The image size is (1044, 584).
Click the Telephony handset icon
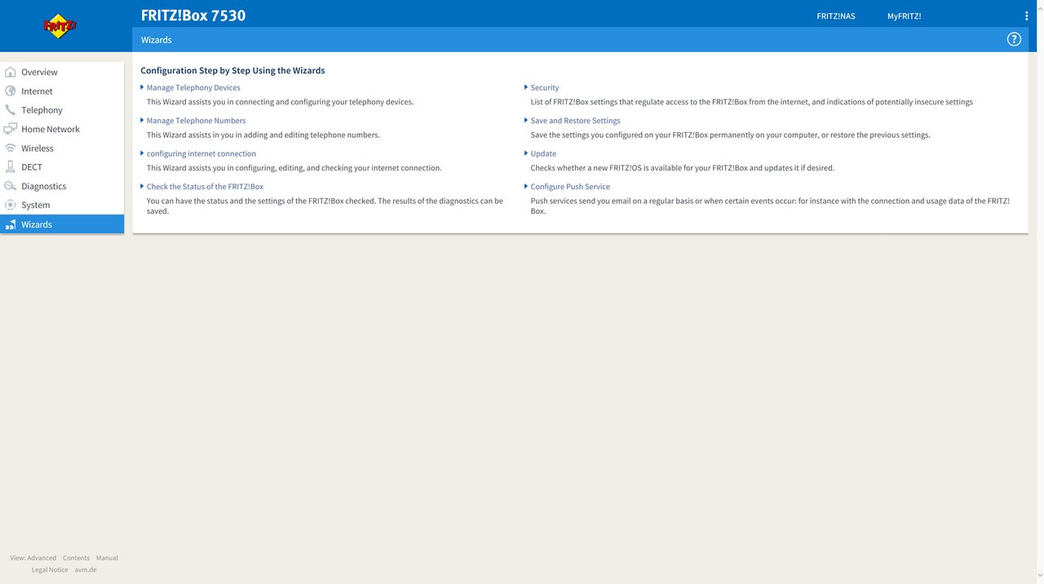[x=11, y=110]
